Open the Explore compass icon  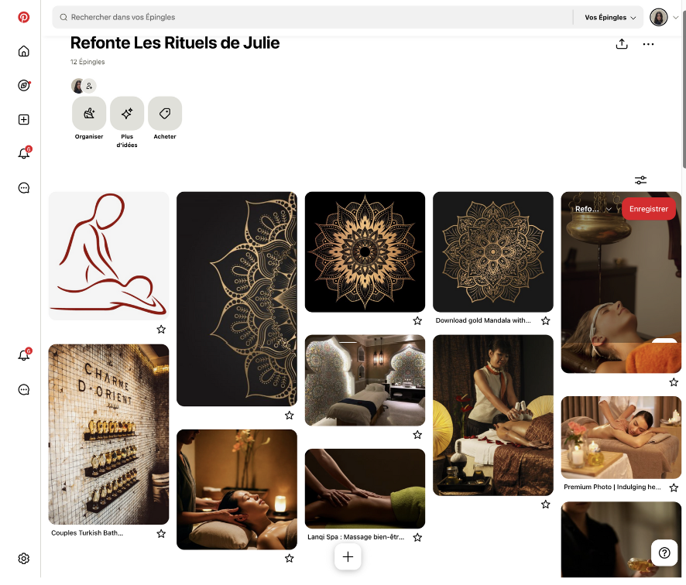point(24,85)
